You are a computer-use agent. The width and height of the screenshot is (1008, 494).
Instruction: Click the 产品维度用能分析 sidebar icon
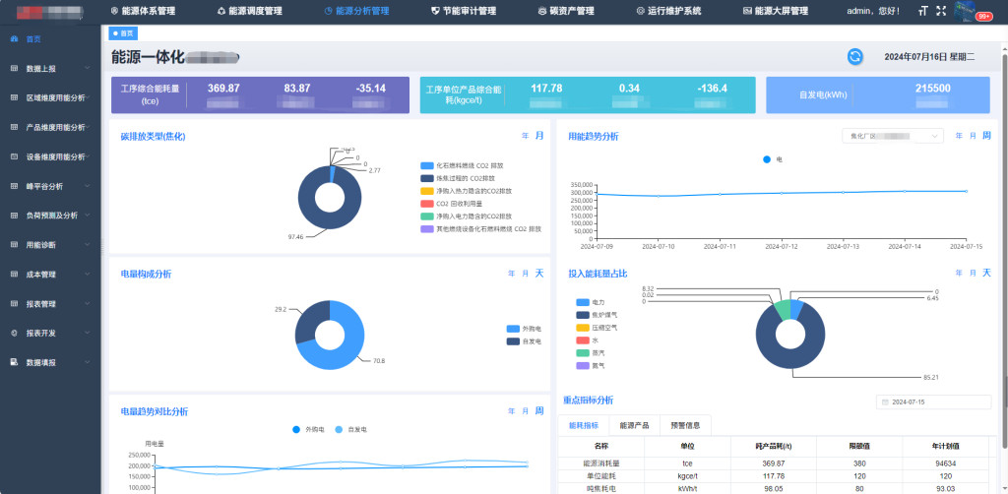14,127
